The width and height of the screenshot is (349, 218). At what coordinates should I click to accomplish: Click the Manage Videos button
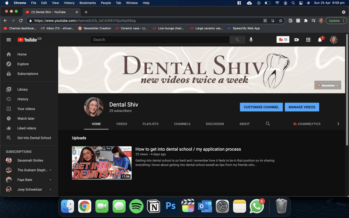[x=302, y=107]
